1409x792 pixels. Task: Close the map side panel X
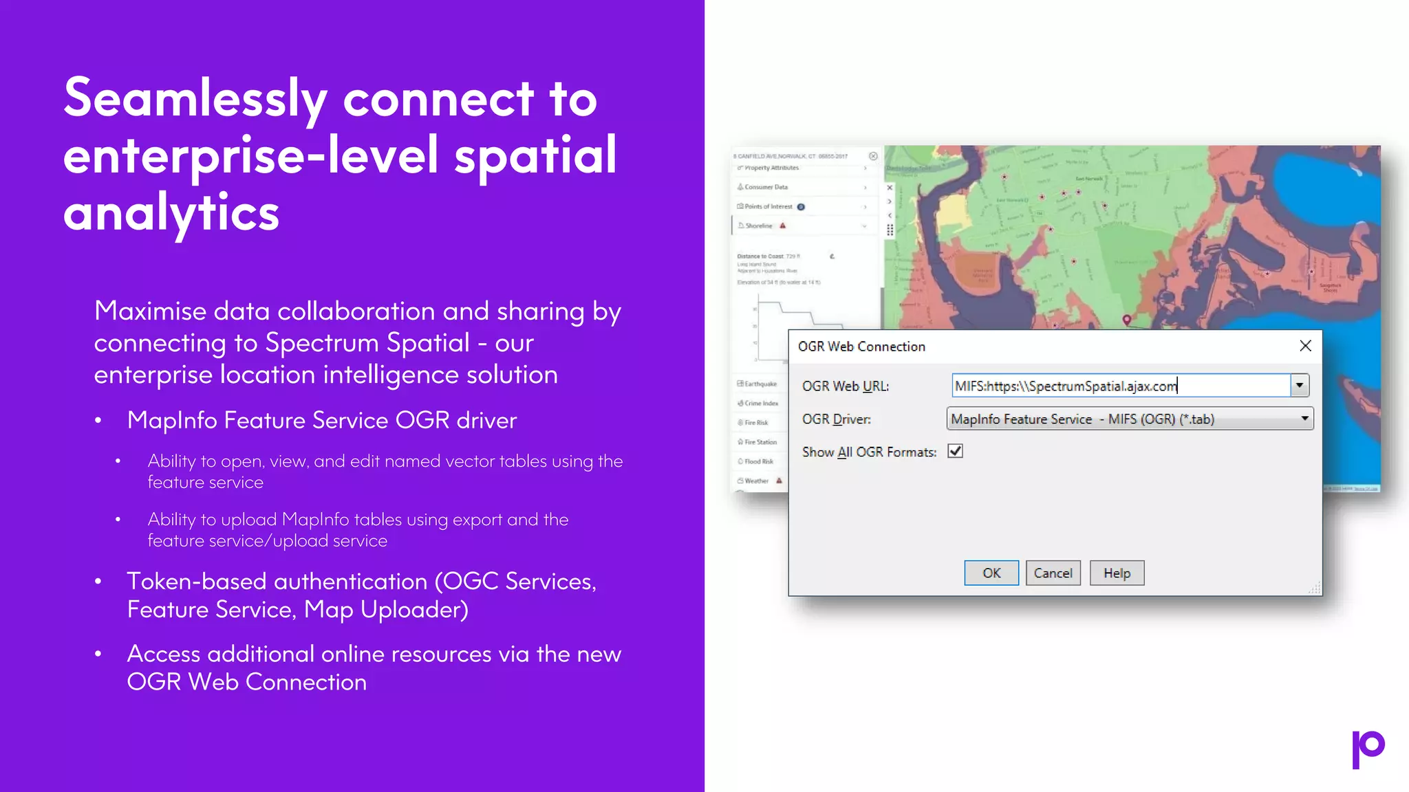click(x=890, y=188)
